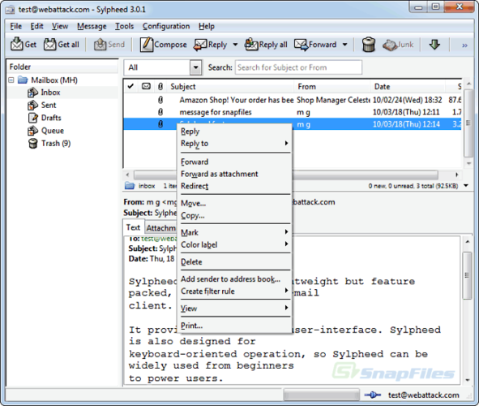Sort by Date column header
479x406 pixels.
tap(408, 87)
